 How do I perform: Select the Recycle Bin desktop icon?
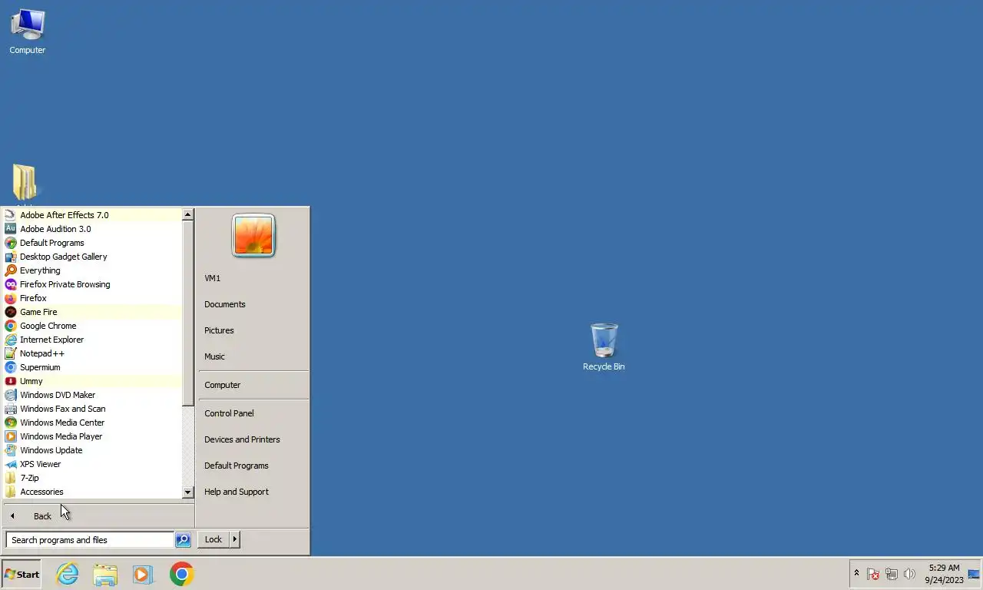click(x=604, y=347)
